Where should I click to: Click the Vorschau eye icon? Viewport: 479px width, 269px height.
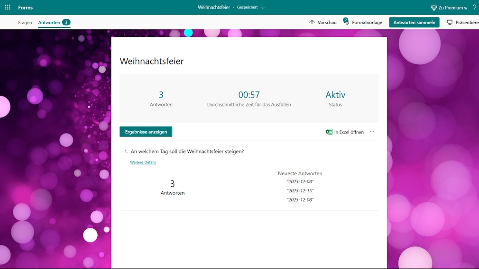click(312, 22)
